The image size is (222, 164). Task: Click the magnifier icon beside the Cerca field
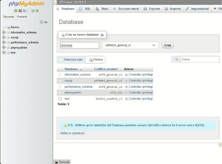(176, 59)
